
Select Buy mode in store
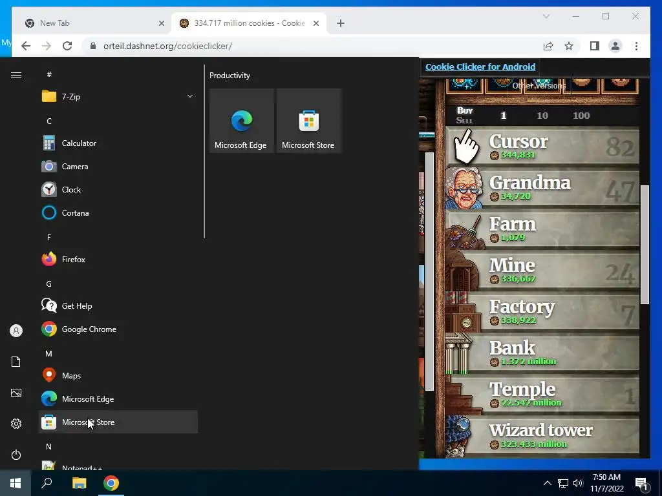[464, 110]
